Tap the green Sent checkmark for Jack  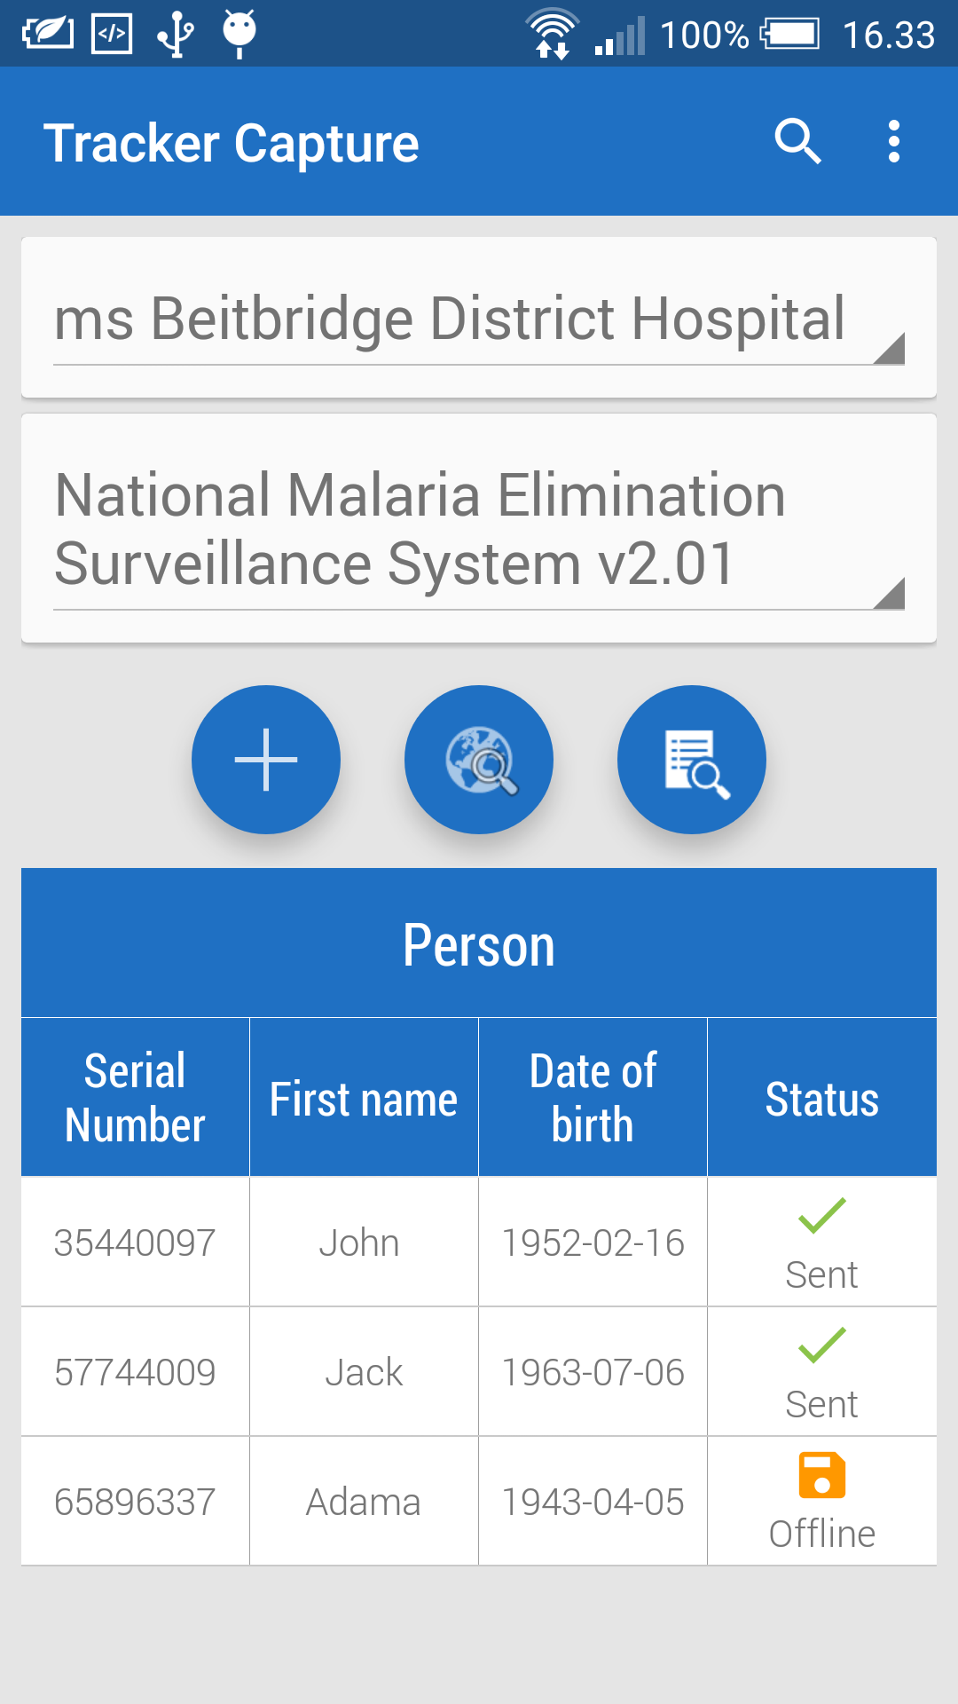click(821, 1345)
